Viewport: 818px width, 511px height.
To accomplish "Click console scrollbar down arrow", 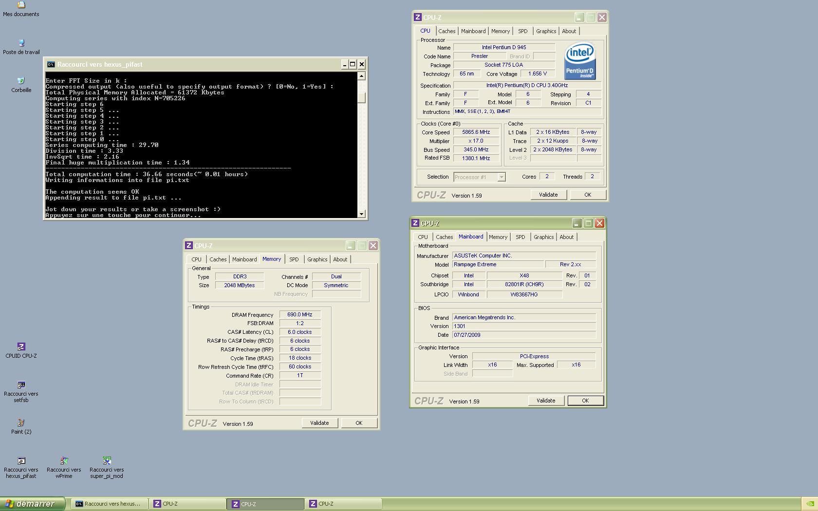I will (361, 214).
